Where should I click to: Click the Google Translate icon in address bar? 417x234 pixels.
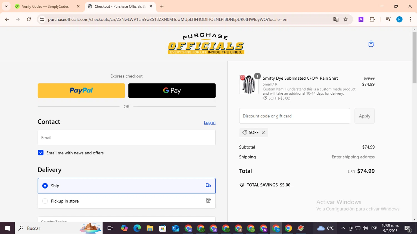click(336, 19)
